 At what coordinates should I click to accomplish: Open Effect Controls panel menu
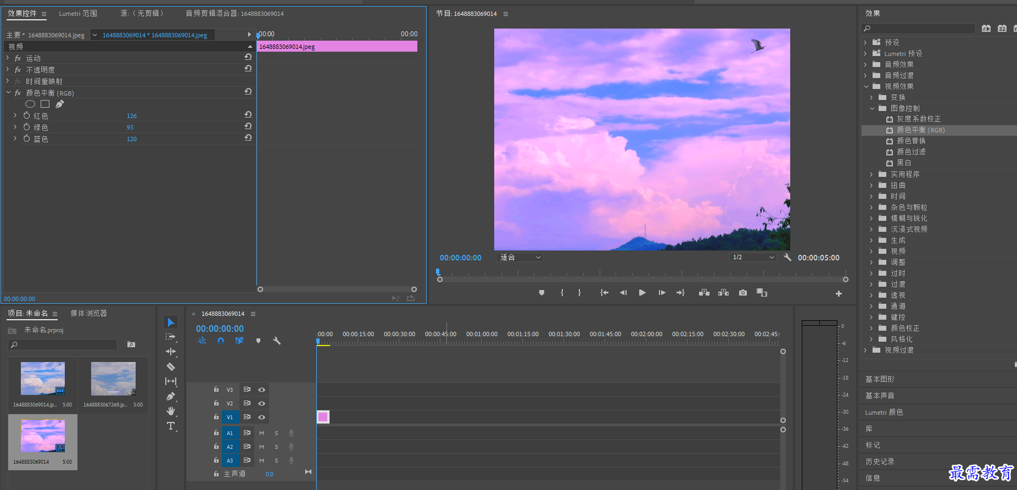[44, 14]
